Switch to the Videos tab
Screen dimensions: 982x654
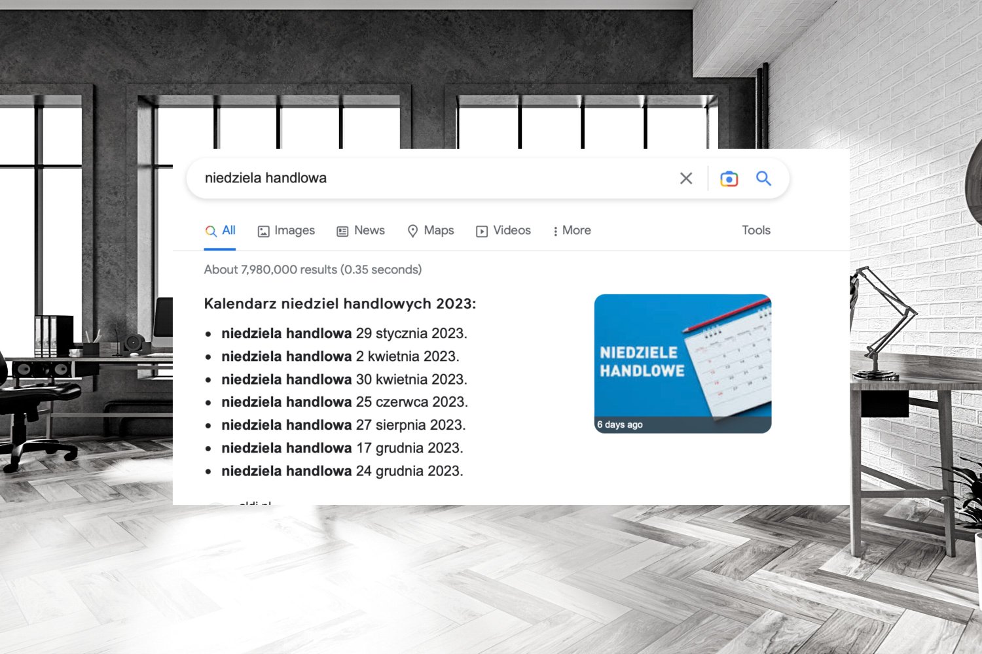click(x=503, y=231)
